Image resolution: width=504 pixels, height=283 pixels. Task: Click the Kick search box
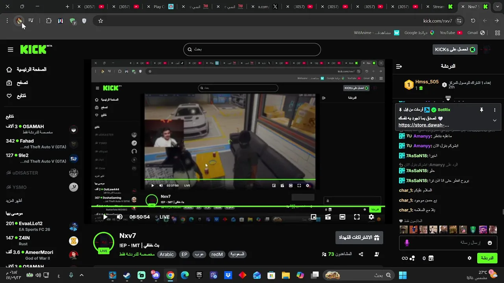pos(252,50)
